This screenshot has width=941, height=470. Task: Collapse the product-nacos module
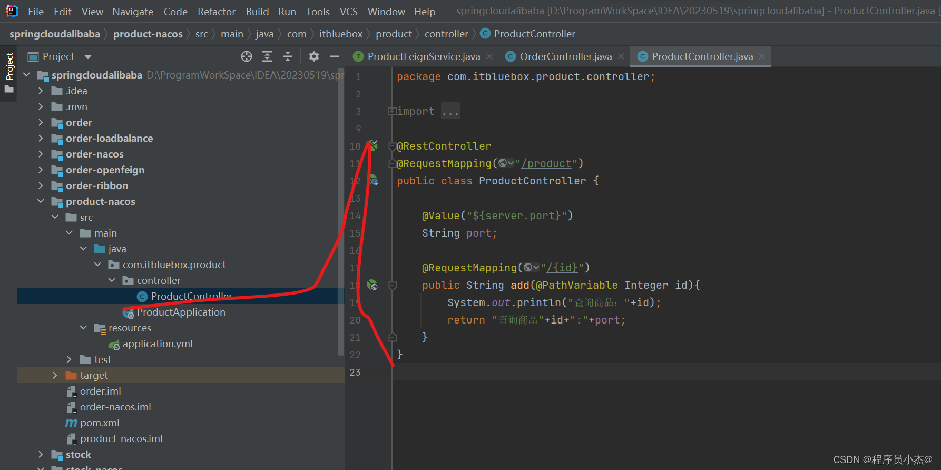click(x=41, y=201)
